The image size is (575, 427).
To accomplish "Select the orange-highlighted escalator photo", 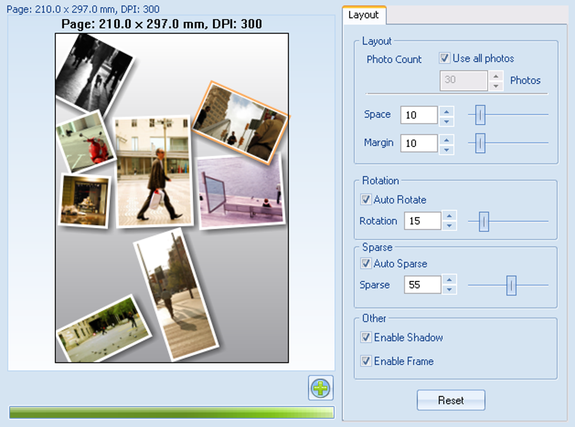I will [x=240, y=124].
